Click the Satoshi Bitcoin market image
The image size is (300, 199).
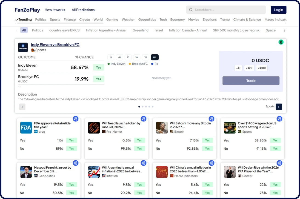pos(162,128)
